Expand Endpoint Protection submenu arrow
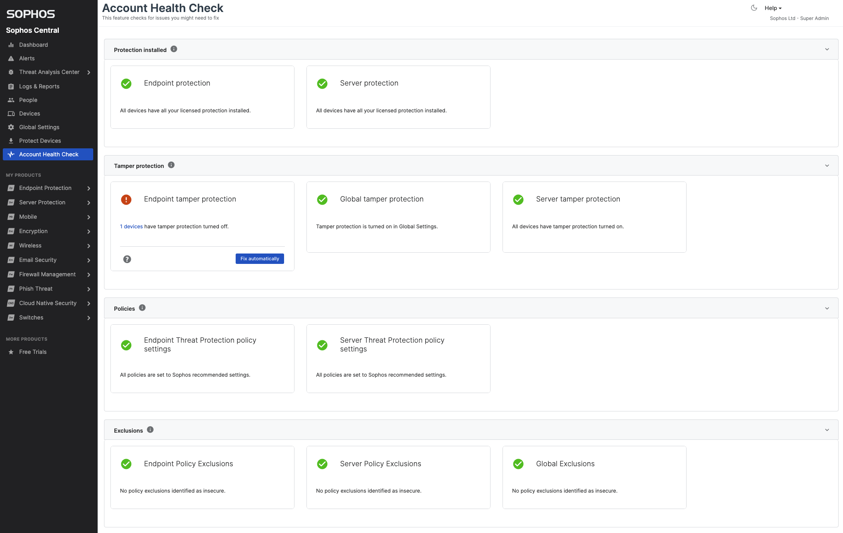This screenshot has height=533, width=843. pyautogui.click(x=89, y=188)
